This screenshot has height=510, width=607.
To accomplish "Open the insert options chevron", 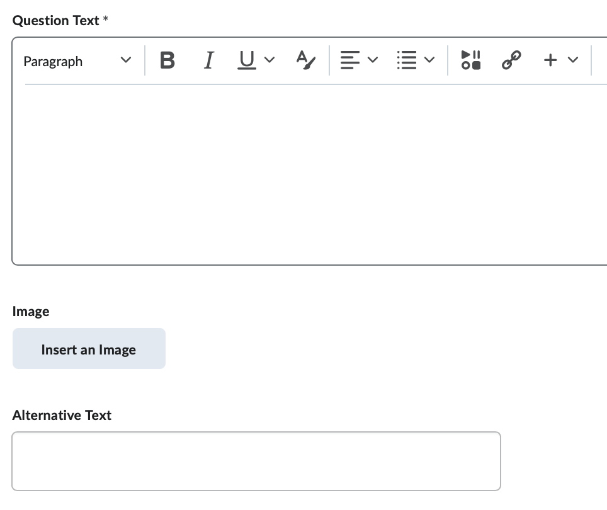I will (573, 61).
